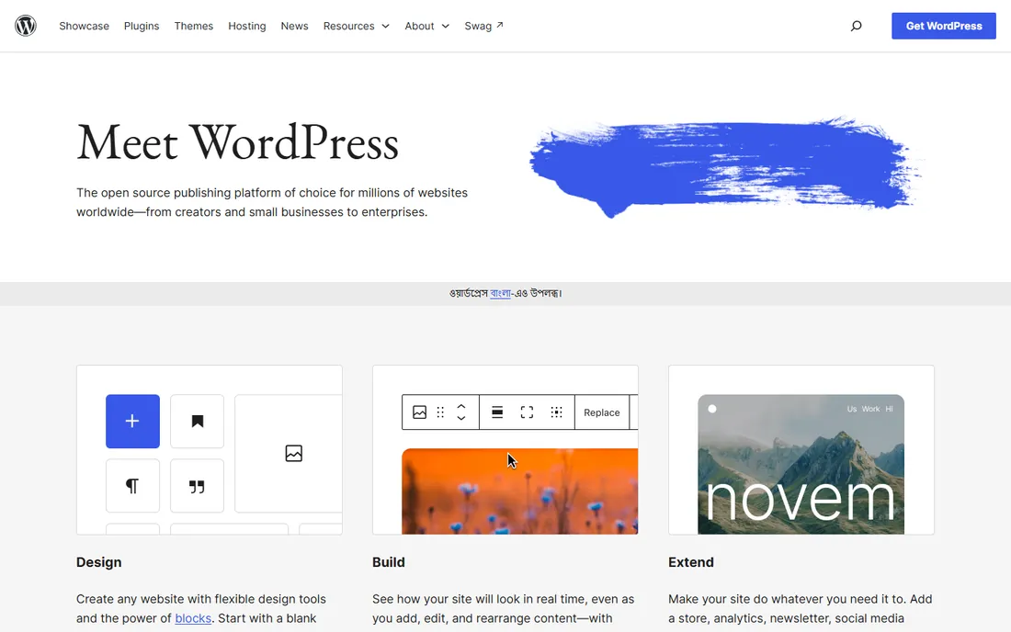1011x632 pixels.
Task: Follow the blocks link in Design text
Action: [193, 618]
